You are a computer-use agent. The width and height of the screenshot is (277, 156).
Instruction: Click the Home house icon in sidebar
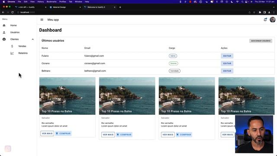(x=4, y=26)
